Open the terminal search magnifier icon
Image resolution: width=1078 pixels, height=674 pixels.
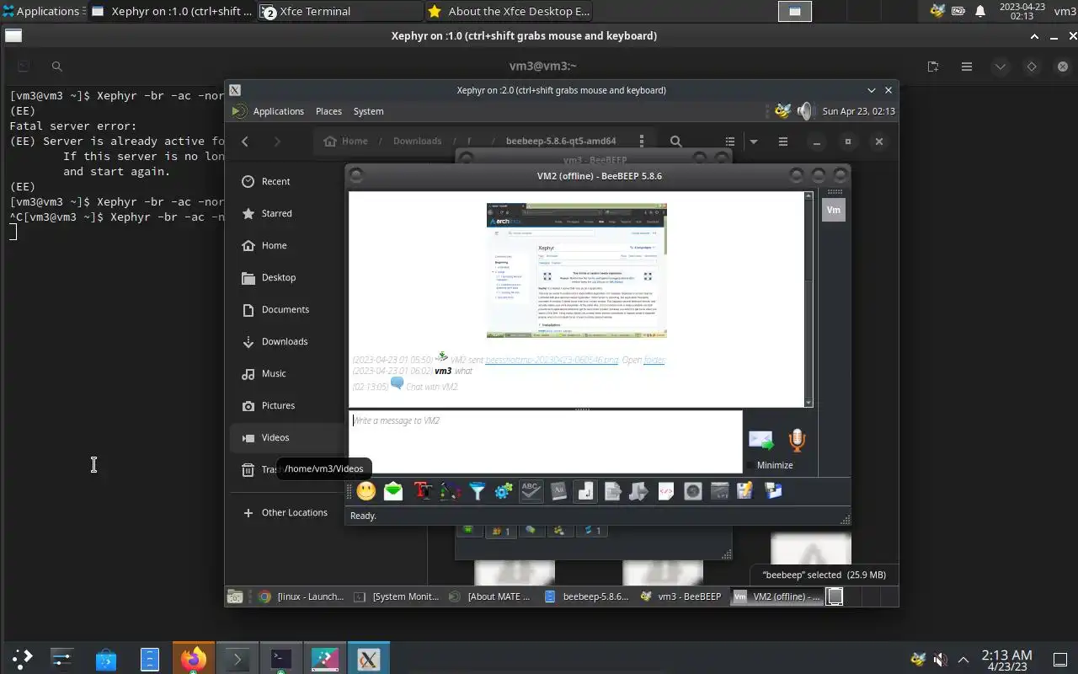pos(56,67)
